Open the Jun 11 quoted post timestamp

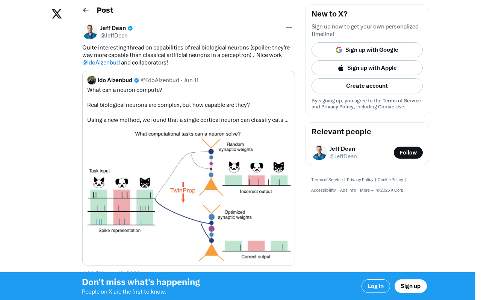191,80
